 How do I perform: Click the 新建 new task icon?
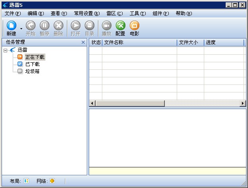12,25
